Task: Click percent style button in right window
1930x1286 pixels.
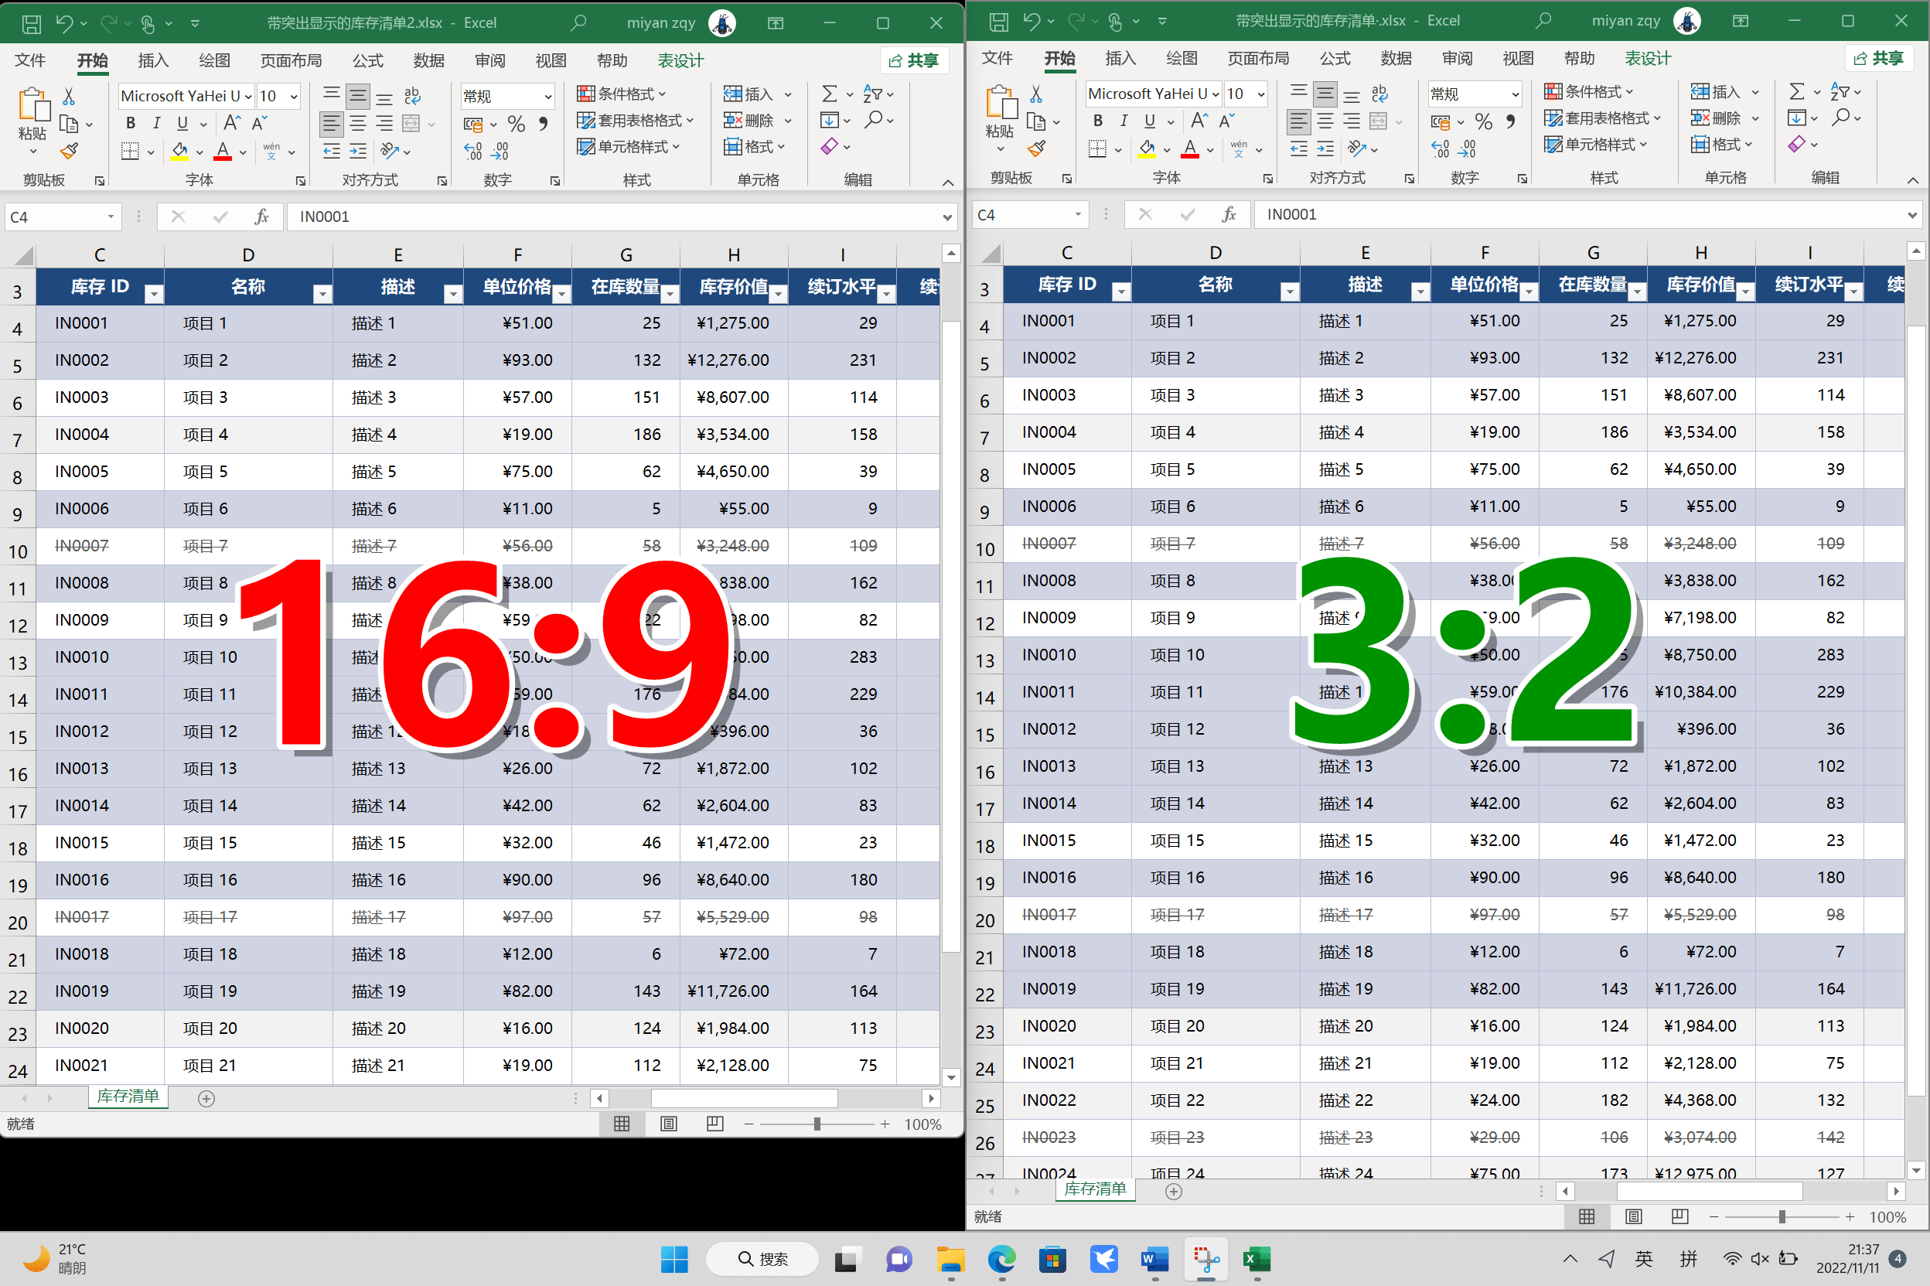Action: (x=1483, y=122)
